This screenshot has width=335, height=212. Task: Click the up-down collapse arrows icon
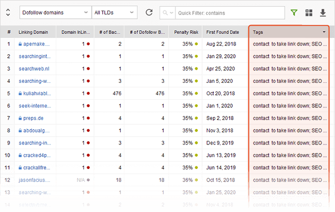[8, 12]
